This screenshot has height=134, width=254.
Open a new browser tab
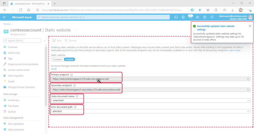[x=54, y=4]
